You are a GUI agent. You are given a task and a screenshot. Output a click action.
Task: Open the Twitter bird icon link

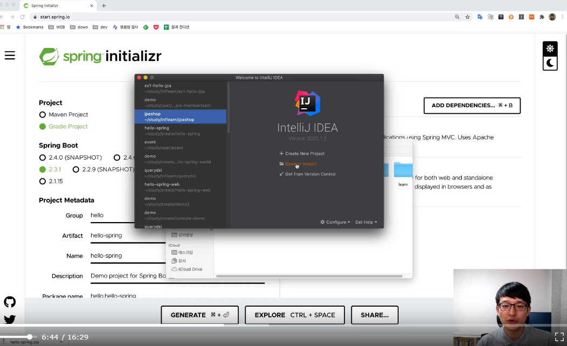point(10,319)
